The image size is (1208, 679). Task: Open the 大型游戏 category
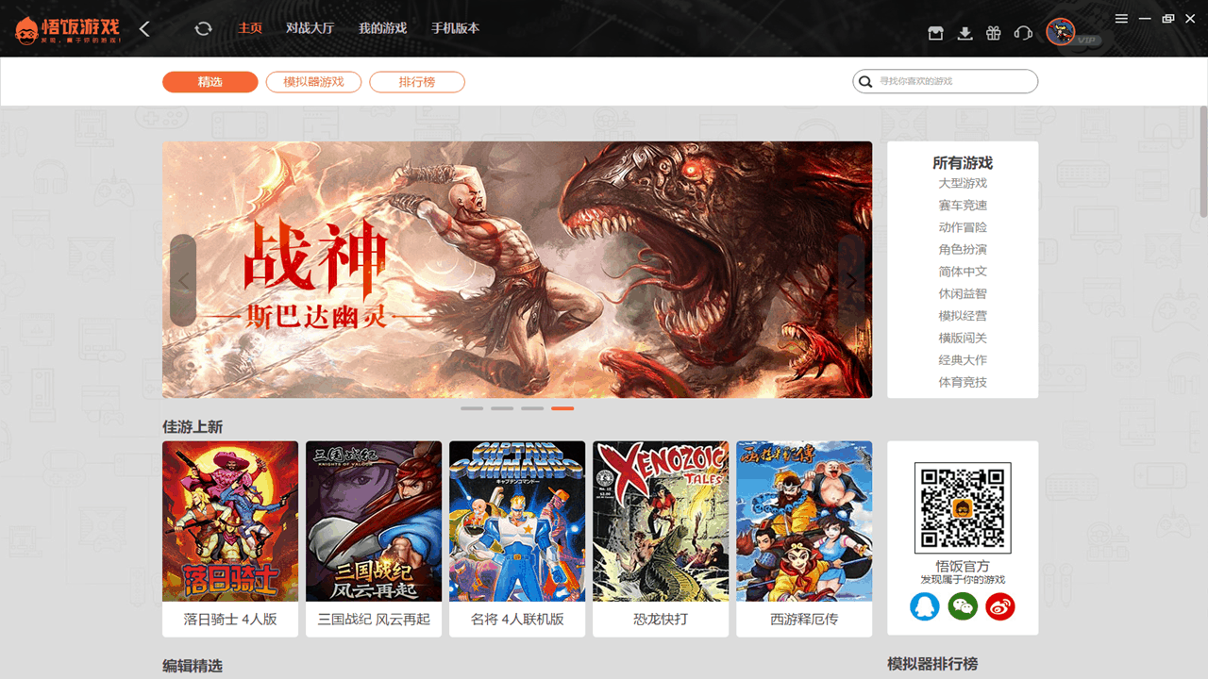(x=963, y=183)
